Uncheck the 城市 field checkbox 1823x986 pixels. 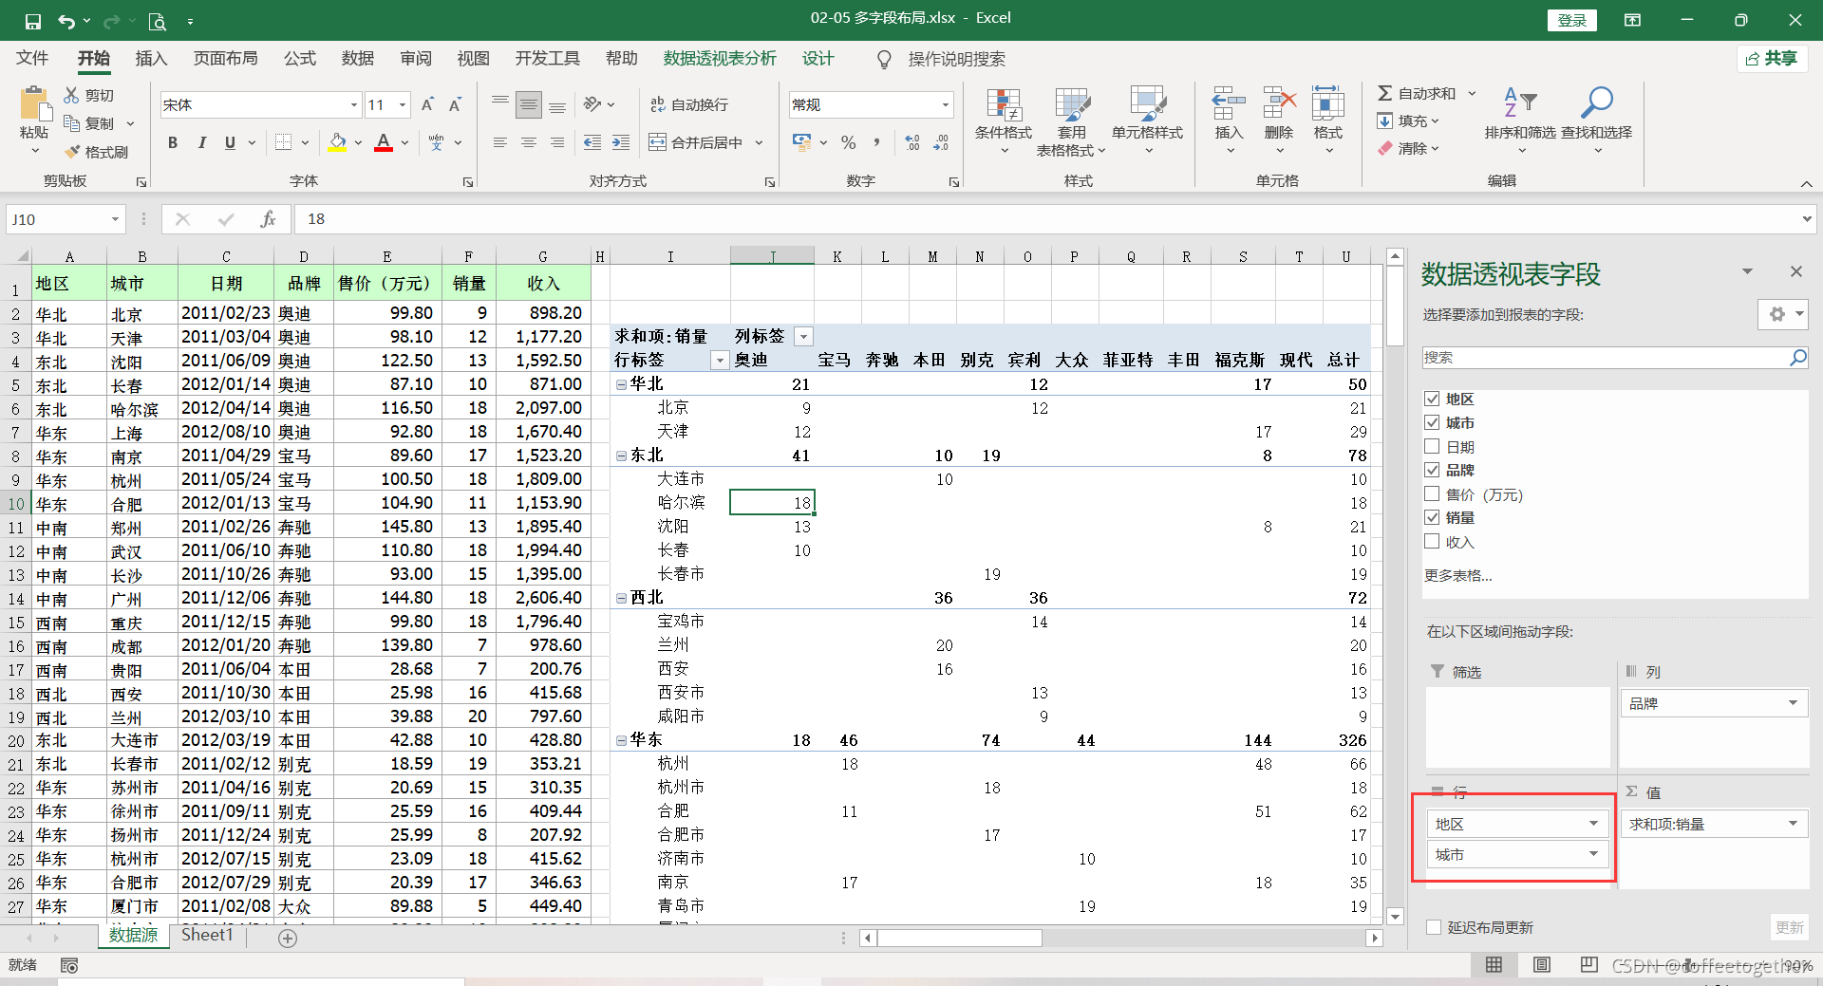click(x=1432, y=422)
